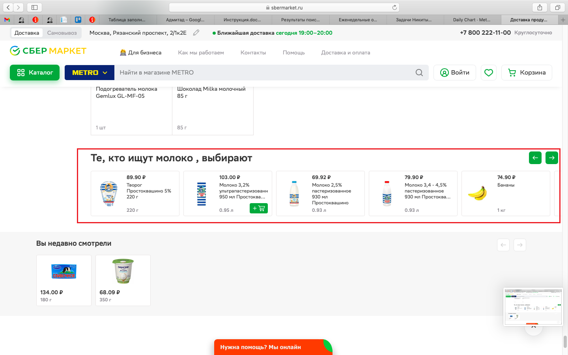Show next recommended products with right green arrow
The width and height of the screenshot is (568, 355).
pyautogui.click(x=552, y=158)
